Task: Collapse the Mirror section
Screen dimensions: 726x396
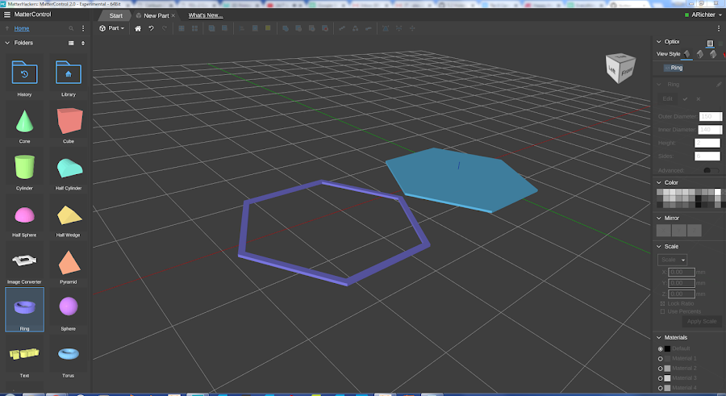Action: point(659,218)
